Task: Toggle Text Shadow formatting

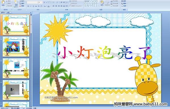Action: point(39,6)
